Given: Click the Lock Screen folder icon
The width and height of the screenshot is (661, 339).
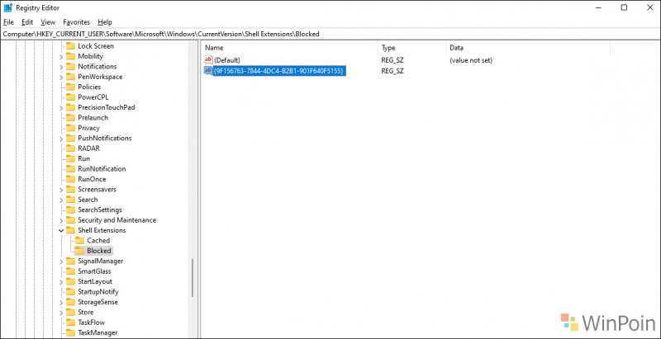Looking at the screenshot, I should pyautogui.click(x=70, y=46).
